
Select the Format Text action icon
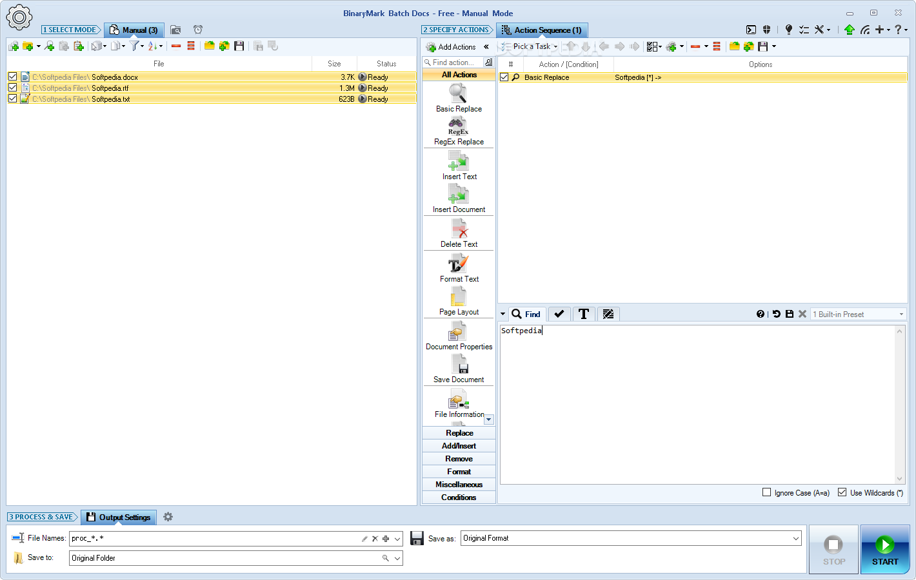(459, 268)
